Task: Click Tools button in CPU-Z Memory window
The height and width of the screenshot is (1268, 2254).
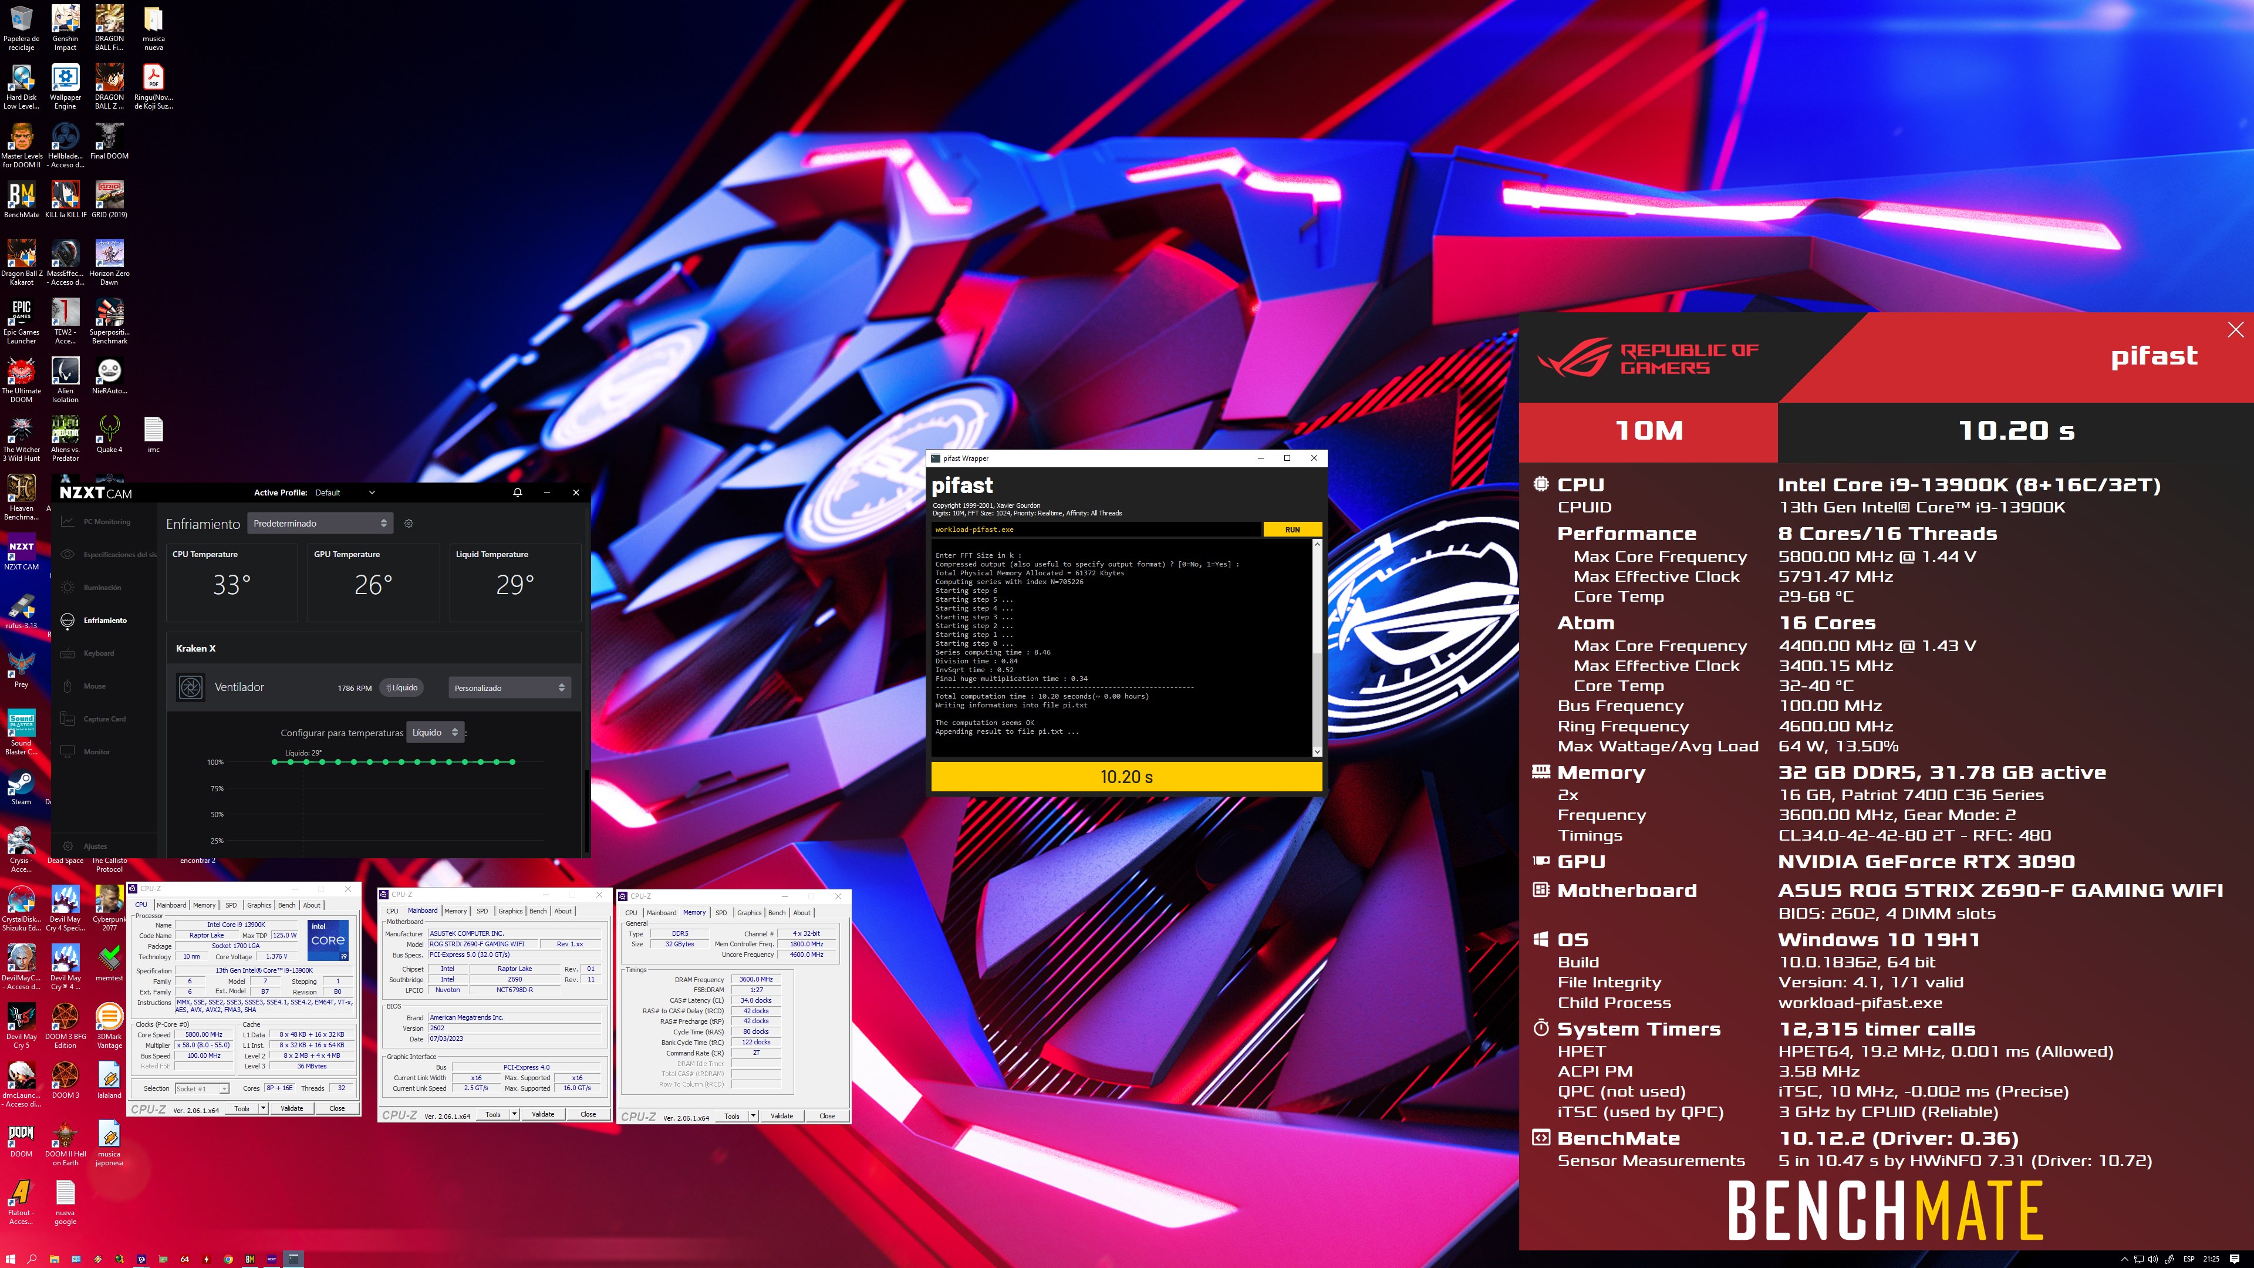Action: [x=731, y=1117]
